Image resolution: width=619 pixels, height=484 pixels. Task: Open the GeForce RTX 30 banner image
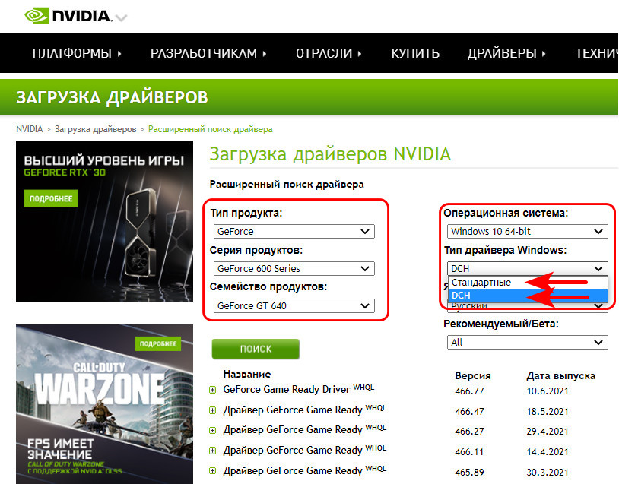[x=105, y=222]
